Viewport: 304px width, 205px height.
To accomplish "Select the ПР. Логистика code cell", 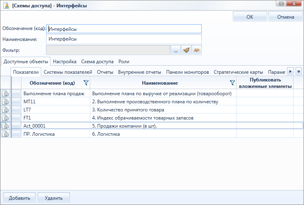I will click(x=55, y=134).
